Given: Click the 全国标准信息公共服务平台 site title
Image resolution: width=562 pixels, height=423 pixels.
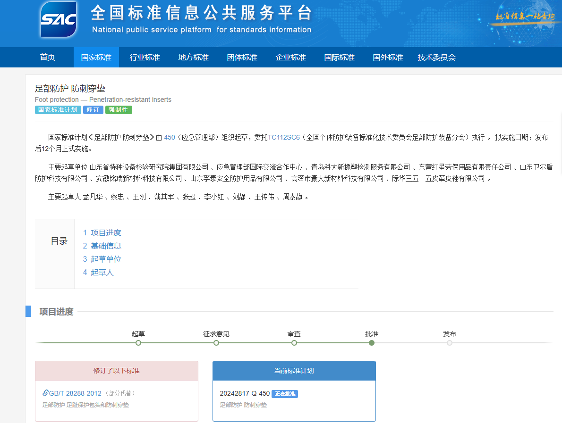Looking at the screenshot, I should click(x=202, y=13).
